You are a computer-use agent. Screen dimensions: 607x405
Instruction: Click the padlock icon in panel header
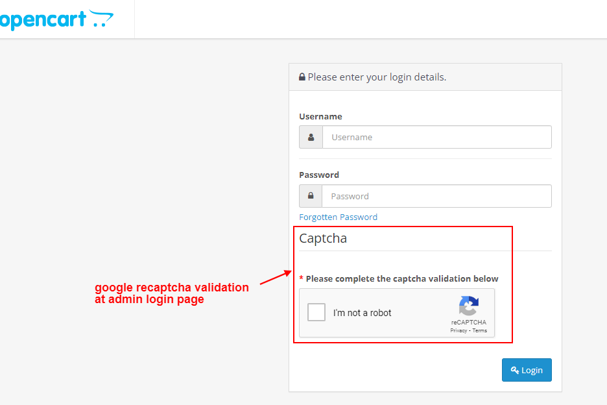[302, 77]
